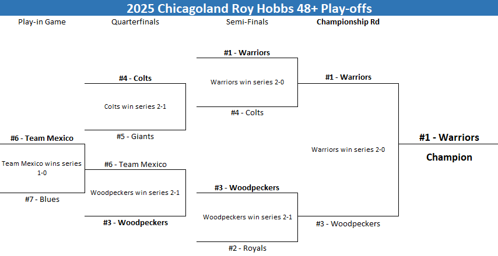The height and width of the screenshot is (256, 498).
Task: Select #4 - Colts in Quarterfinals
Action: (135, 78)
